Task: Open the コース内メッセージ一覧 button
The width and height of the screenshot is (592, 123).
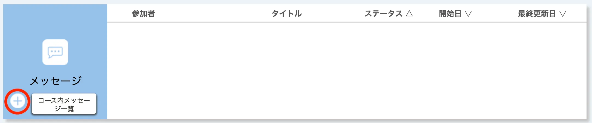Action: 64,104
